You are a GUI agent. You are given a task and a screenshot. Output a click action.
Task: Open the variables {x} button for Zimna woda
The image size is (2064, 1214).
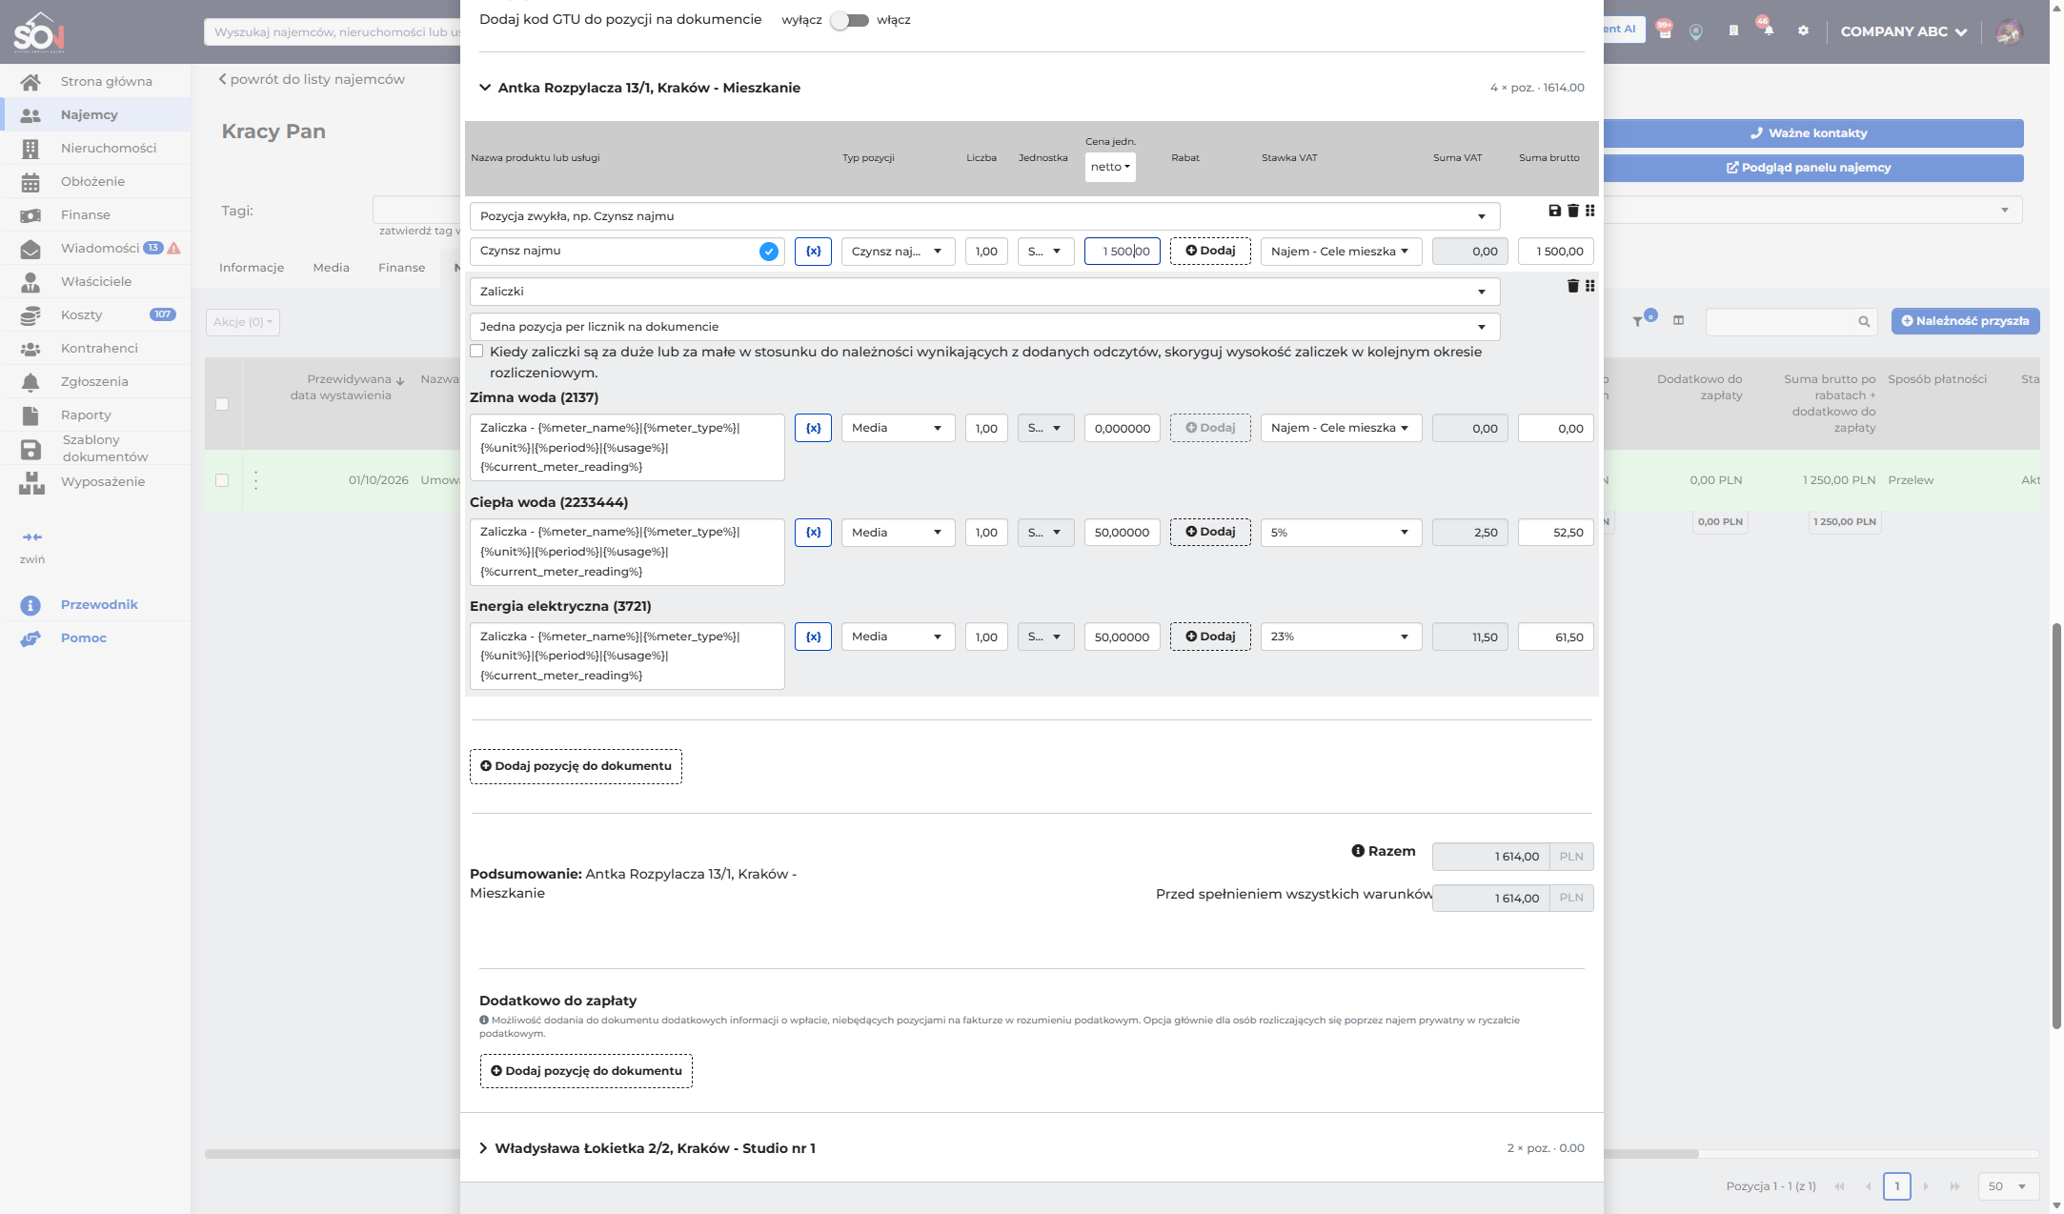tap(813, 428)
